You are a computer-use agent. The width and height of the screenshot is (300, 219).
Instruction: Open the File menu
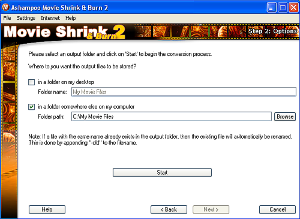[x=7, y=18]
